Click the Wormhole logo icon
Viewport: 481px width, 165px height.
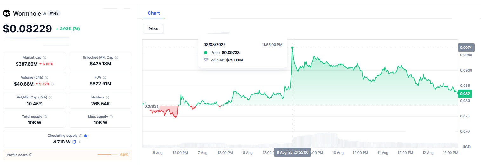(x=7, y=14)
